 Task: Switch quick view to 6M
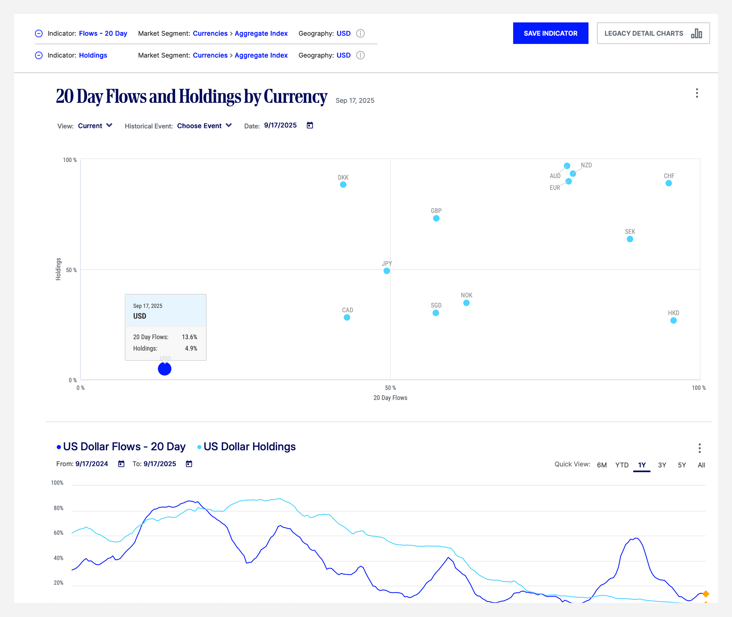(x=601, y=465)
